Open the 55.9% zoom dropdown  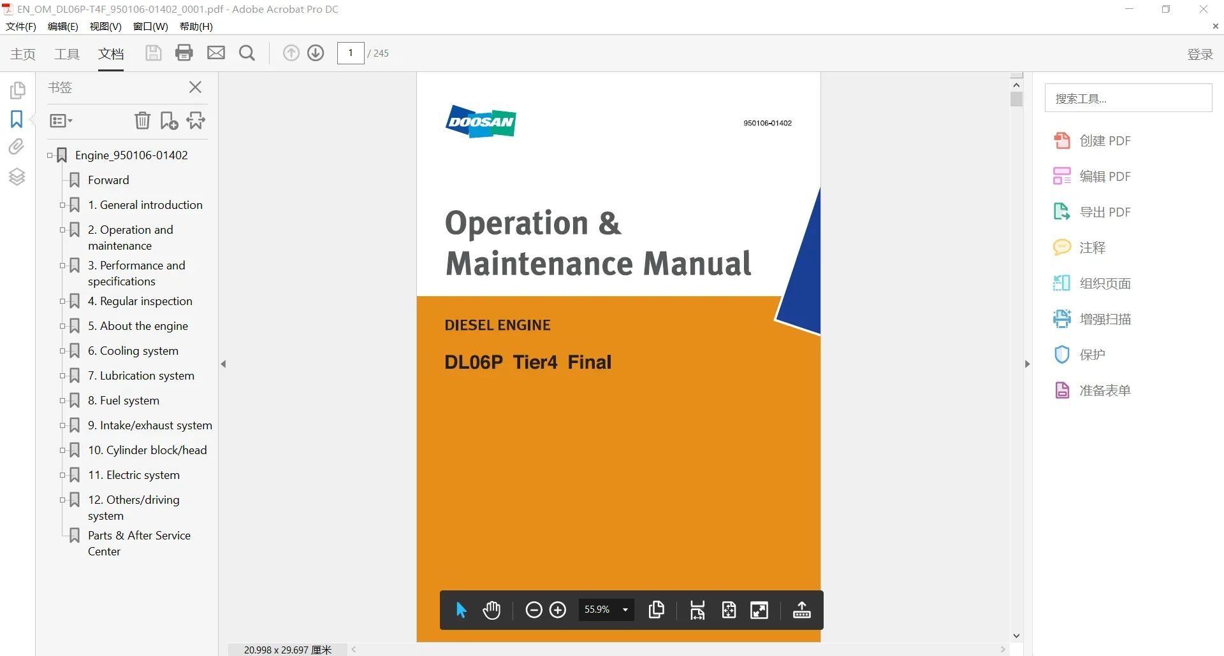[x=606, y=610]
